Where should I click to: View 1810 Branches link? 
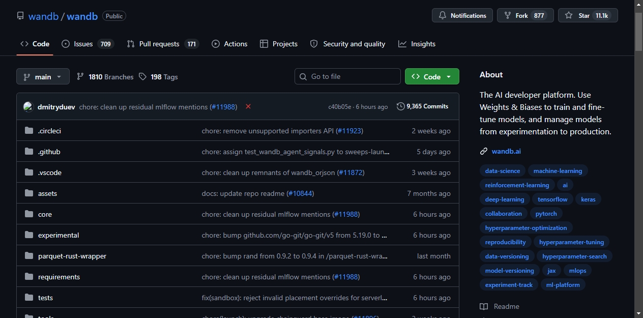point(105,77)
